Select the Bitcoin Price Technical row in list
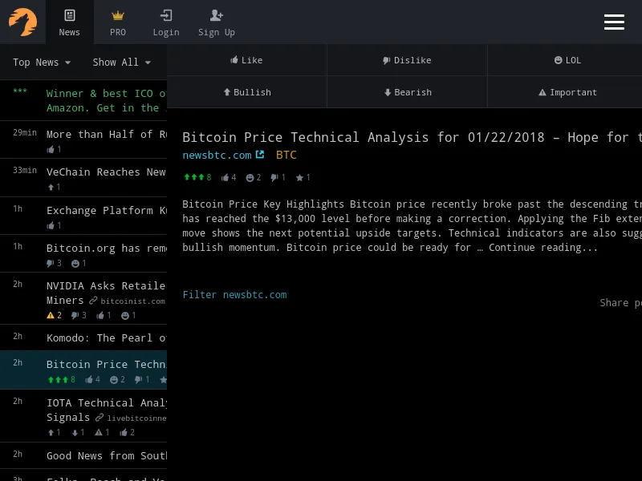This screenshot has height=481, width=642. 83,370
